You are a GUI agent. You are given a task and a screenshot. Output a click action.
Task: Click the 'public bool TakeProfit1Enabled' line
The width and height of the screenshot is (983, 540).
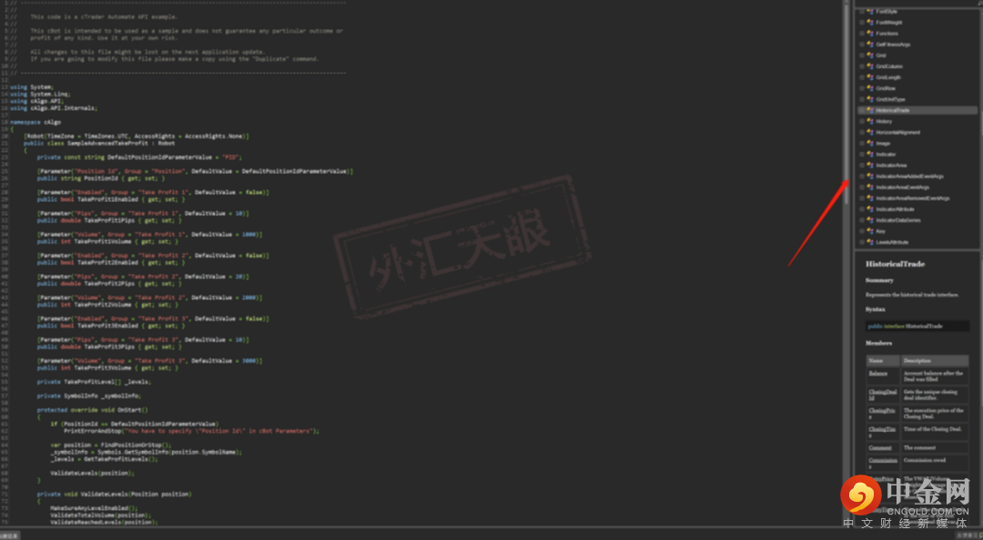point(111,199)
